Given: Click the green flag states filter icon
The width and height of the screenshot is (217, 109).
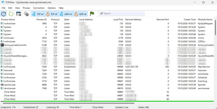Looking at the screenshot, I should 92,13.
